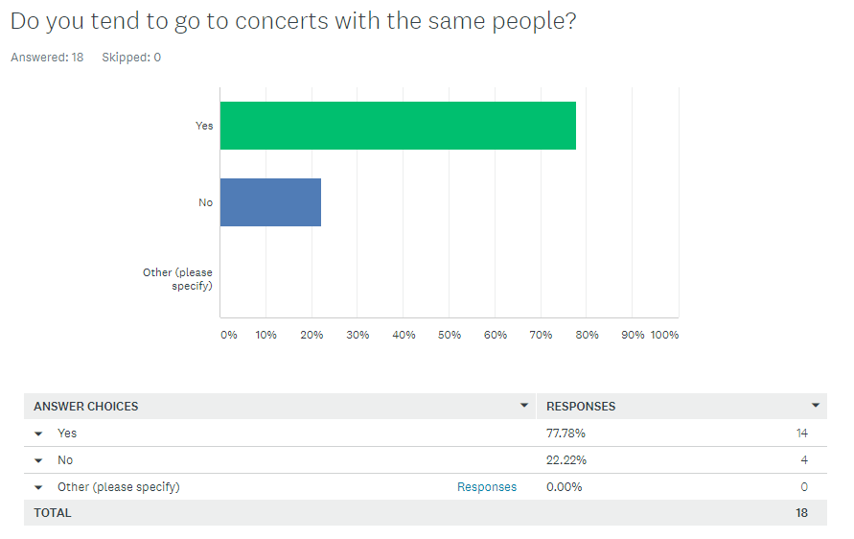Select the Other (please specify) row label
The width and height of the screenshot is (854, 539).
[118, 487]
